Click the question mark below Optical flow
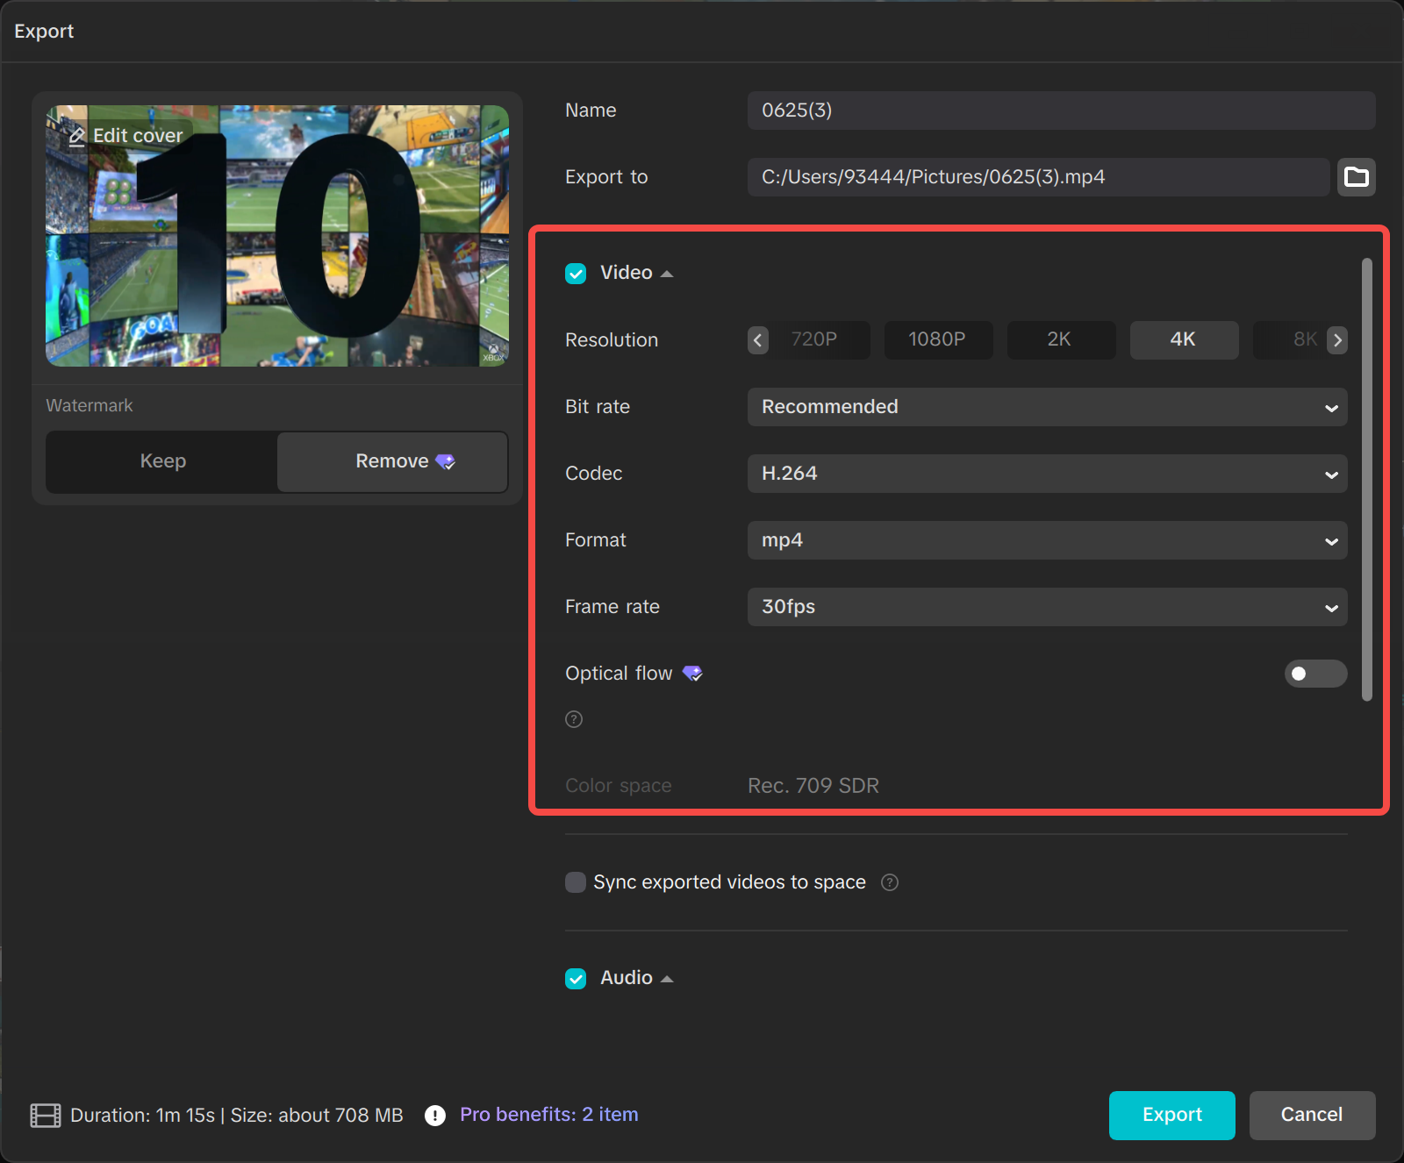This screenshot has height=1163, width=1404. click(x=574, y=719)
